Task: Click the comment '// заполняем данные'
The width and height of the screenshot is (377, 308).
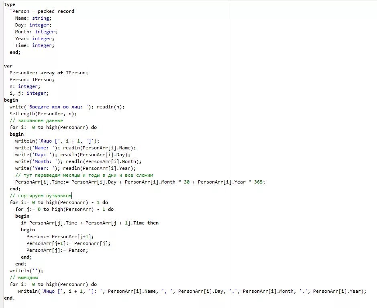Action: click(36, 120)
